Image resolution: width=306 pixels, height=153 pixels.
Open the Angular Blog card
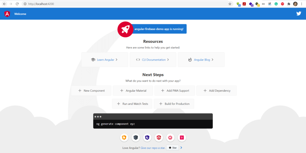[x=201, y=60]
